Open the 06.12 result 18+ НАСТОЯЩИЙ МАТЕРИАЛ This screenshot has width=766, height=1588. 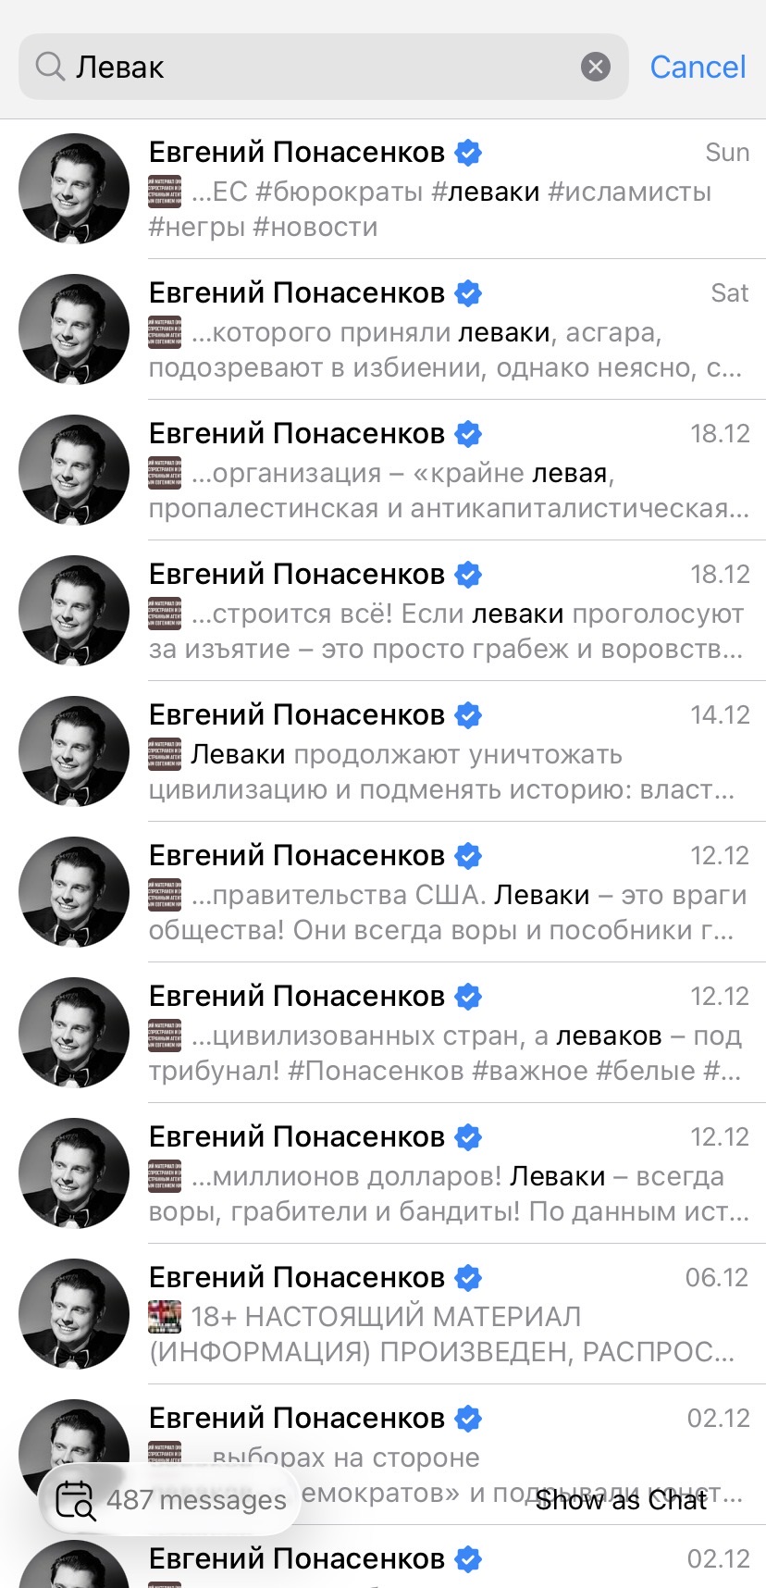pyautogui.click(x=383, y=1314)
